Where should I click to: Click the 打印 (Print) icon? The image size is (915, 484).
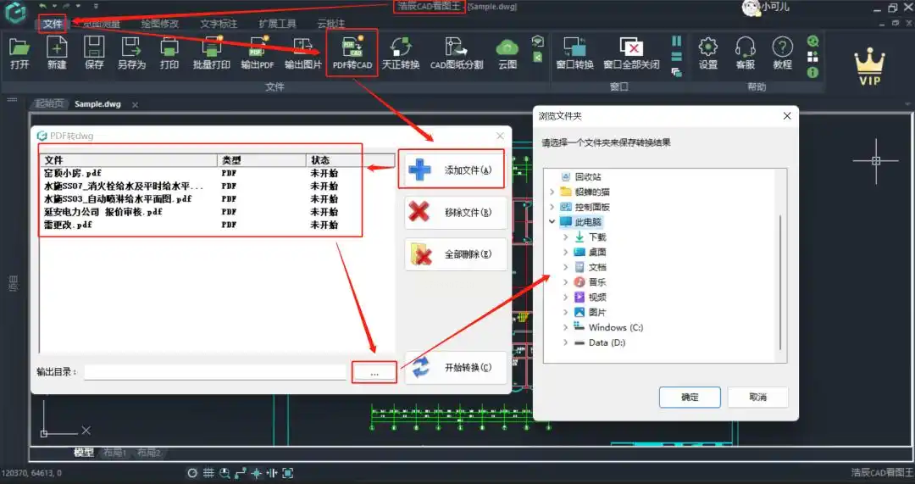169,53
